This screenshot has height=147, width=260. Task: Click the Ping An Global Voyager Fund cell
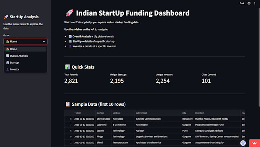click(217, 125)
